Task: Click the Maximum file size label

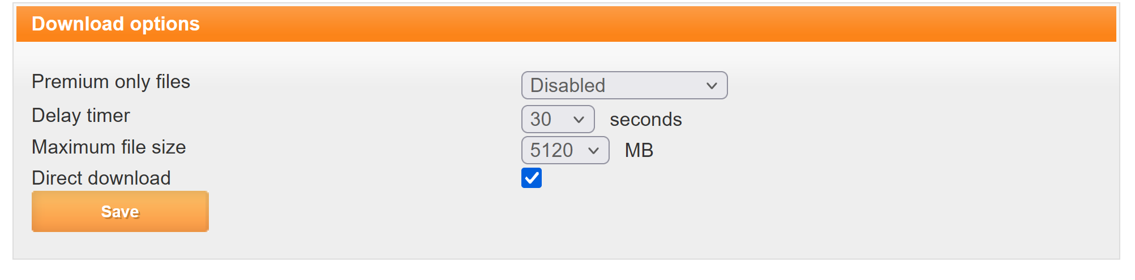Action: coord(109,147)
